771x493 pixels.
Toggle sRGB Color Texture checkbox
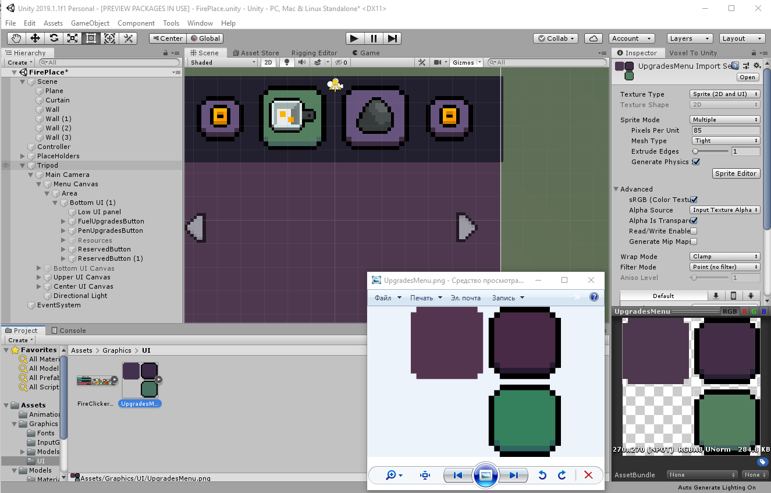694,200
